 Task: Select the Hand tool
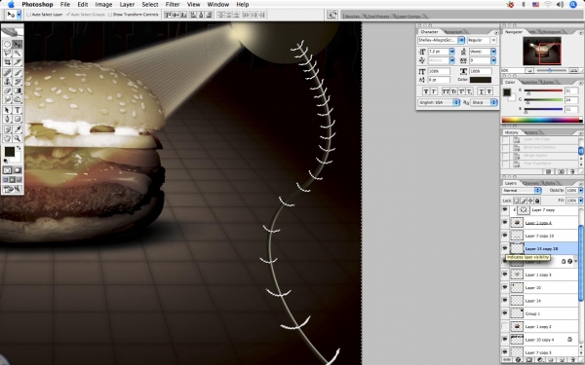(x=7, y=138)
